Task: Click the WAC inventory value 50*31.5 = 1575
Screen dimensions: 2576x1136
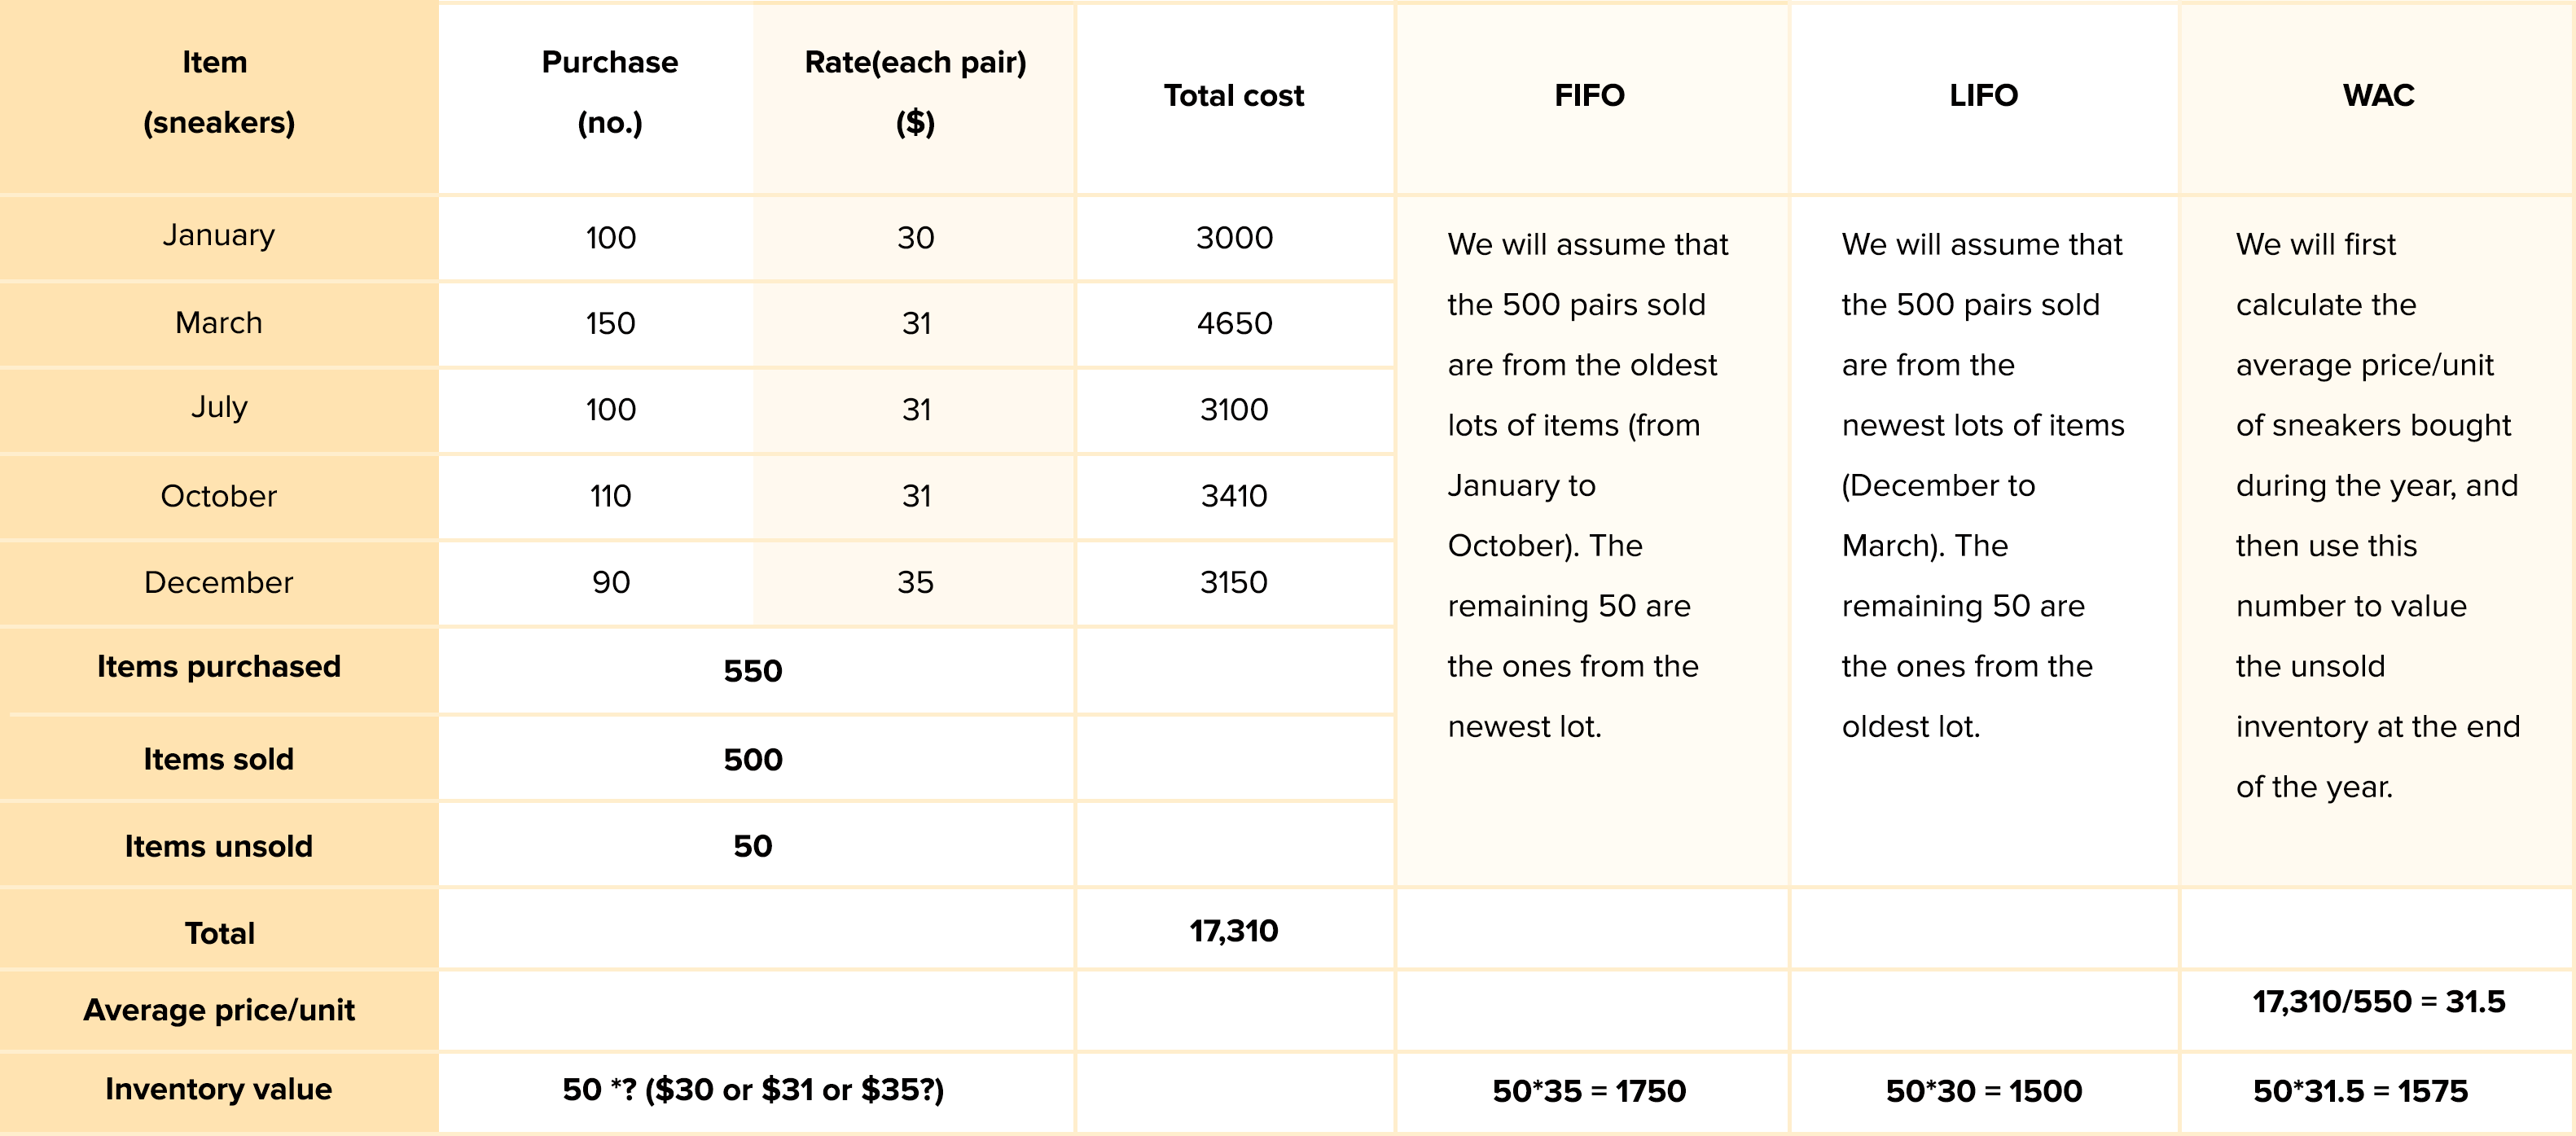Action: pyautogui.click(x=2360, y=1090)
